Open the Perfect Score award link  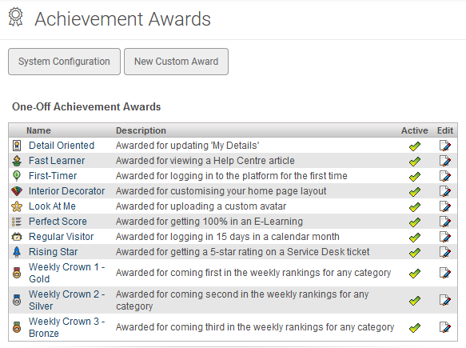point(58,222)
